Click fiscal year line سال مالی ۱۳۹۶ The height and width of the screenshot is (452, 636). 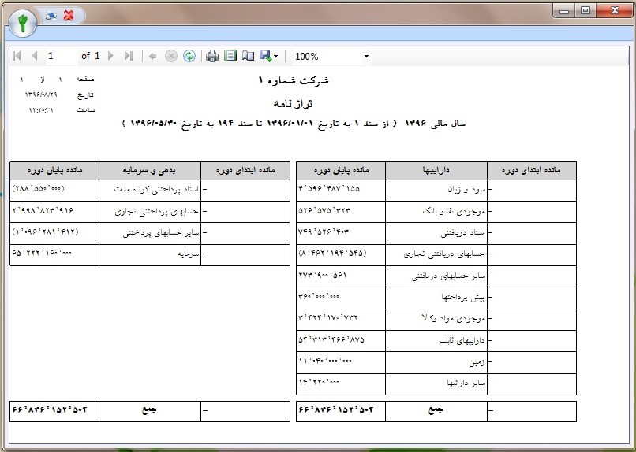pyautogui.click(x=436, y=124)
